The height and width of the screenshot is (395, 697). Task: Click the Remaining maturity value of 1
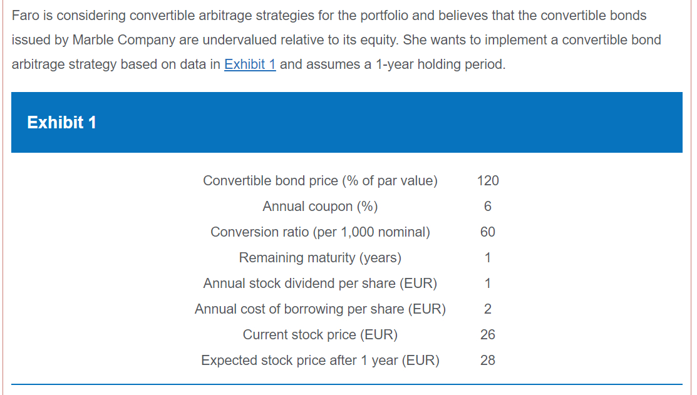[x=488, y=258]
